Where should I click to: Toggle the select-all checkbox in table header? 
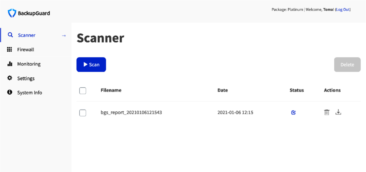point(83,90)
